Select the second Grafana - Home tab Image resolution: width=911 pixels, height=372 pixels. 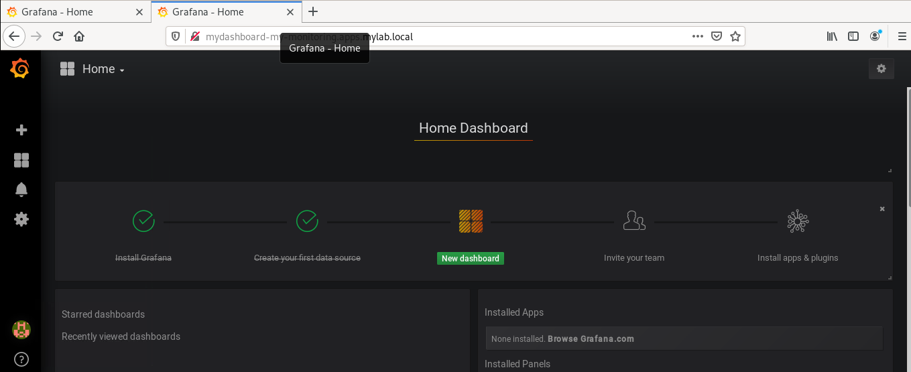[227, 11]
